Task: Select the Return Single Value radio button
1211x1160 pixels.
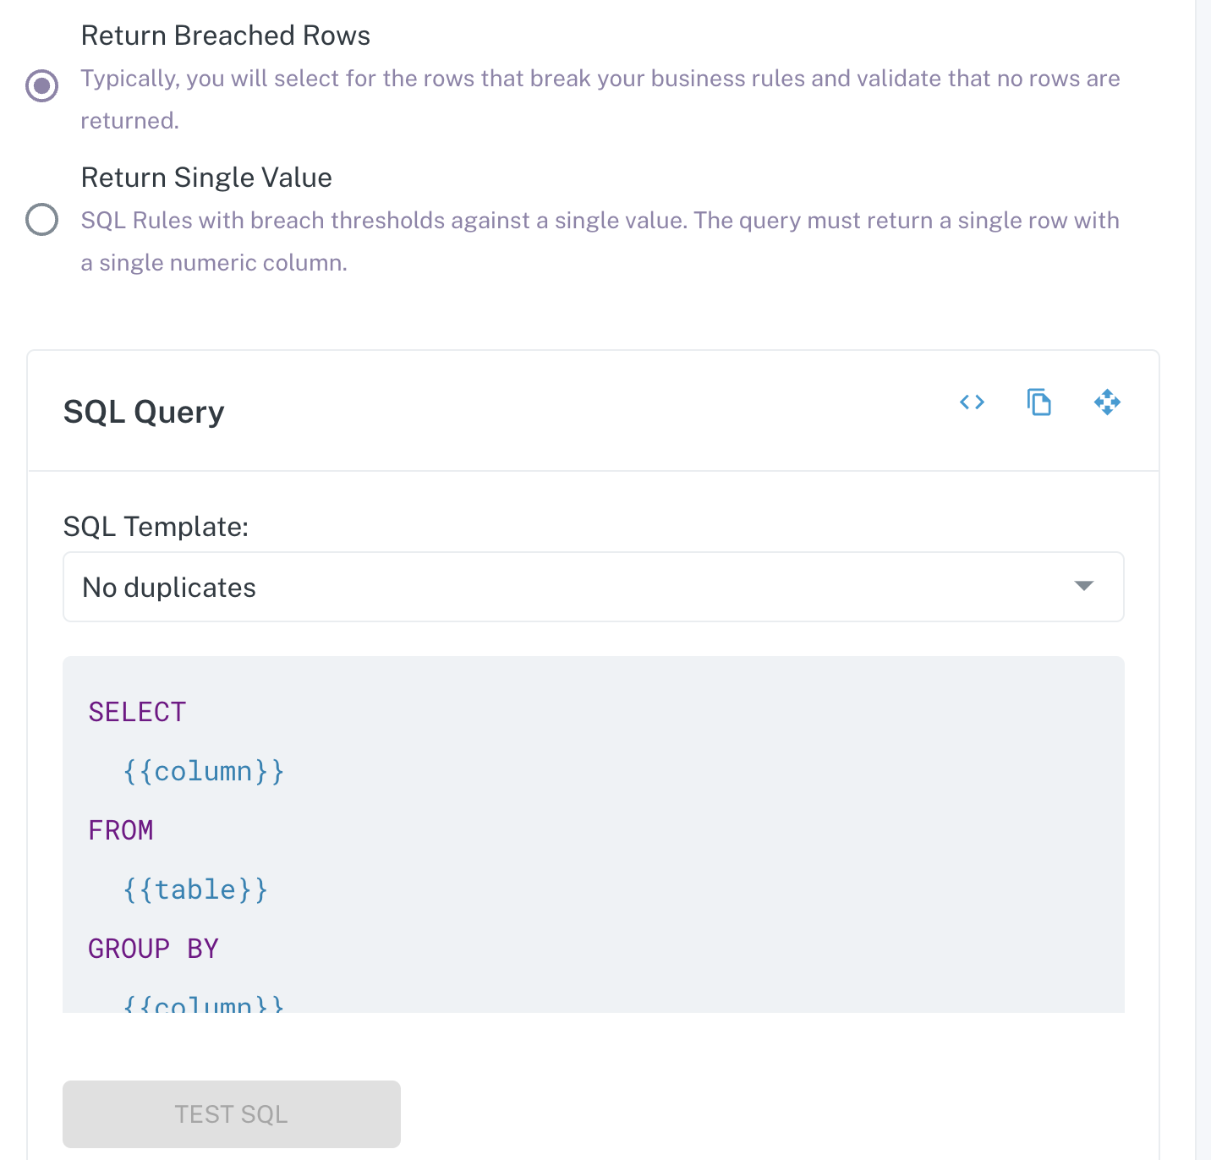Action: coord(41,219)
